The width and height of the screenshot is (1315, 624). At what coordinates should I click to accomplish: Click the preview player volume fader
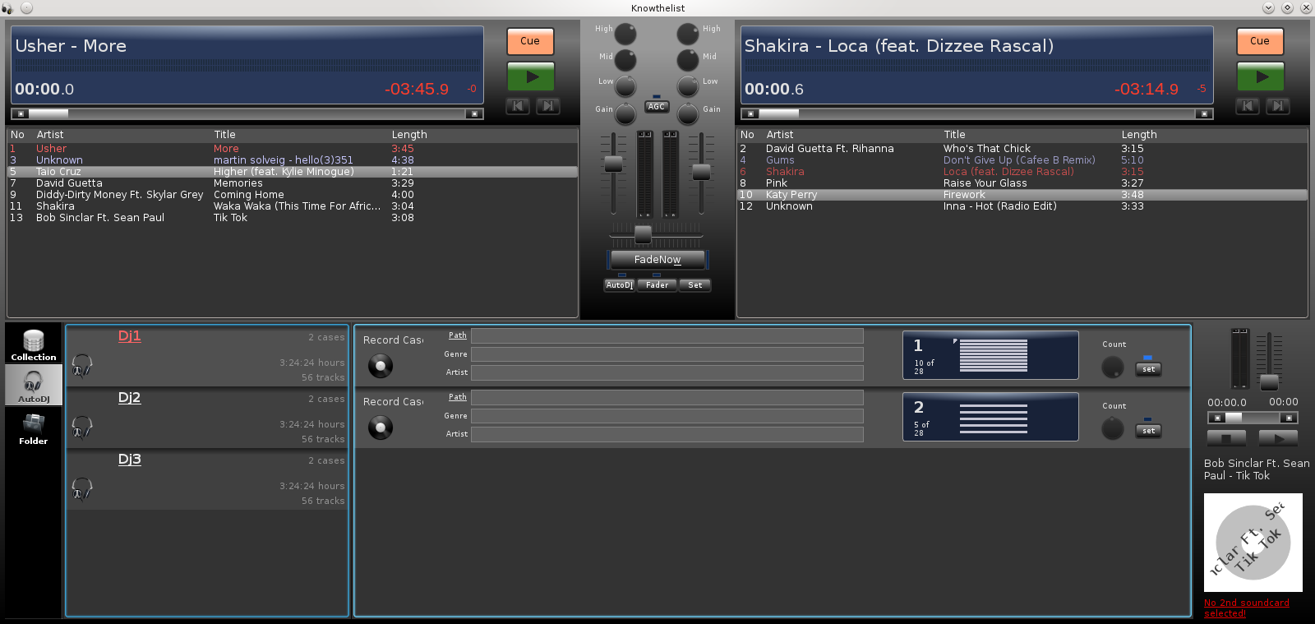[1270, 382]
